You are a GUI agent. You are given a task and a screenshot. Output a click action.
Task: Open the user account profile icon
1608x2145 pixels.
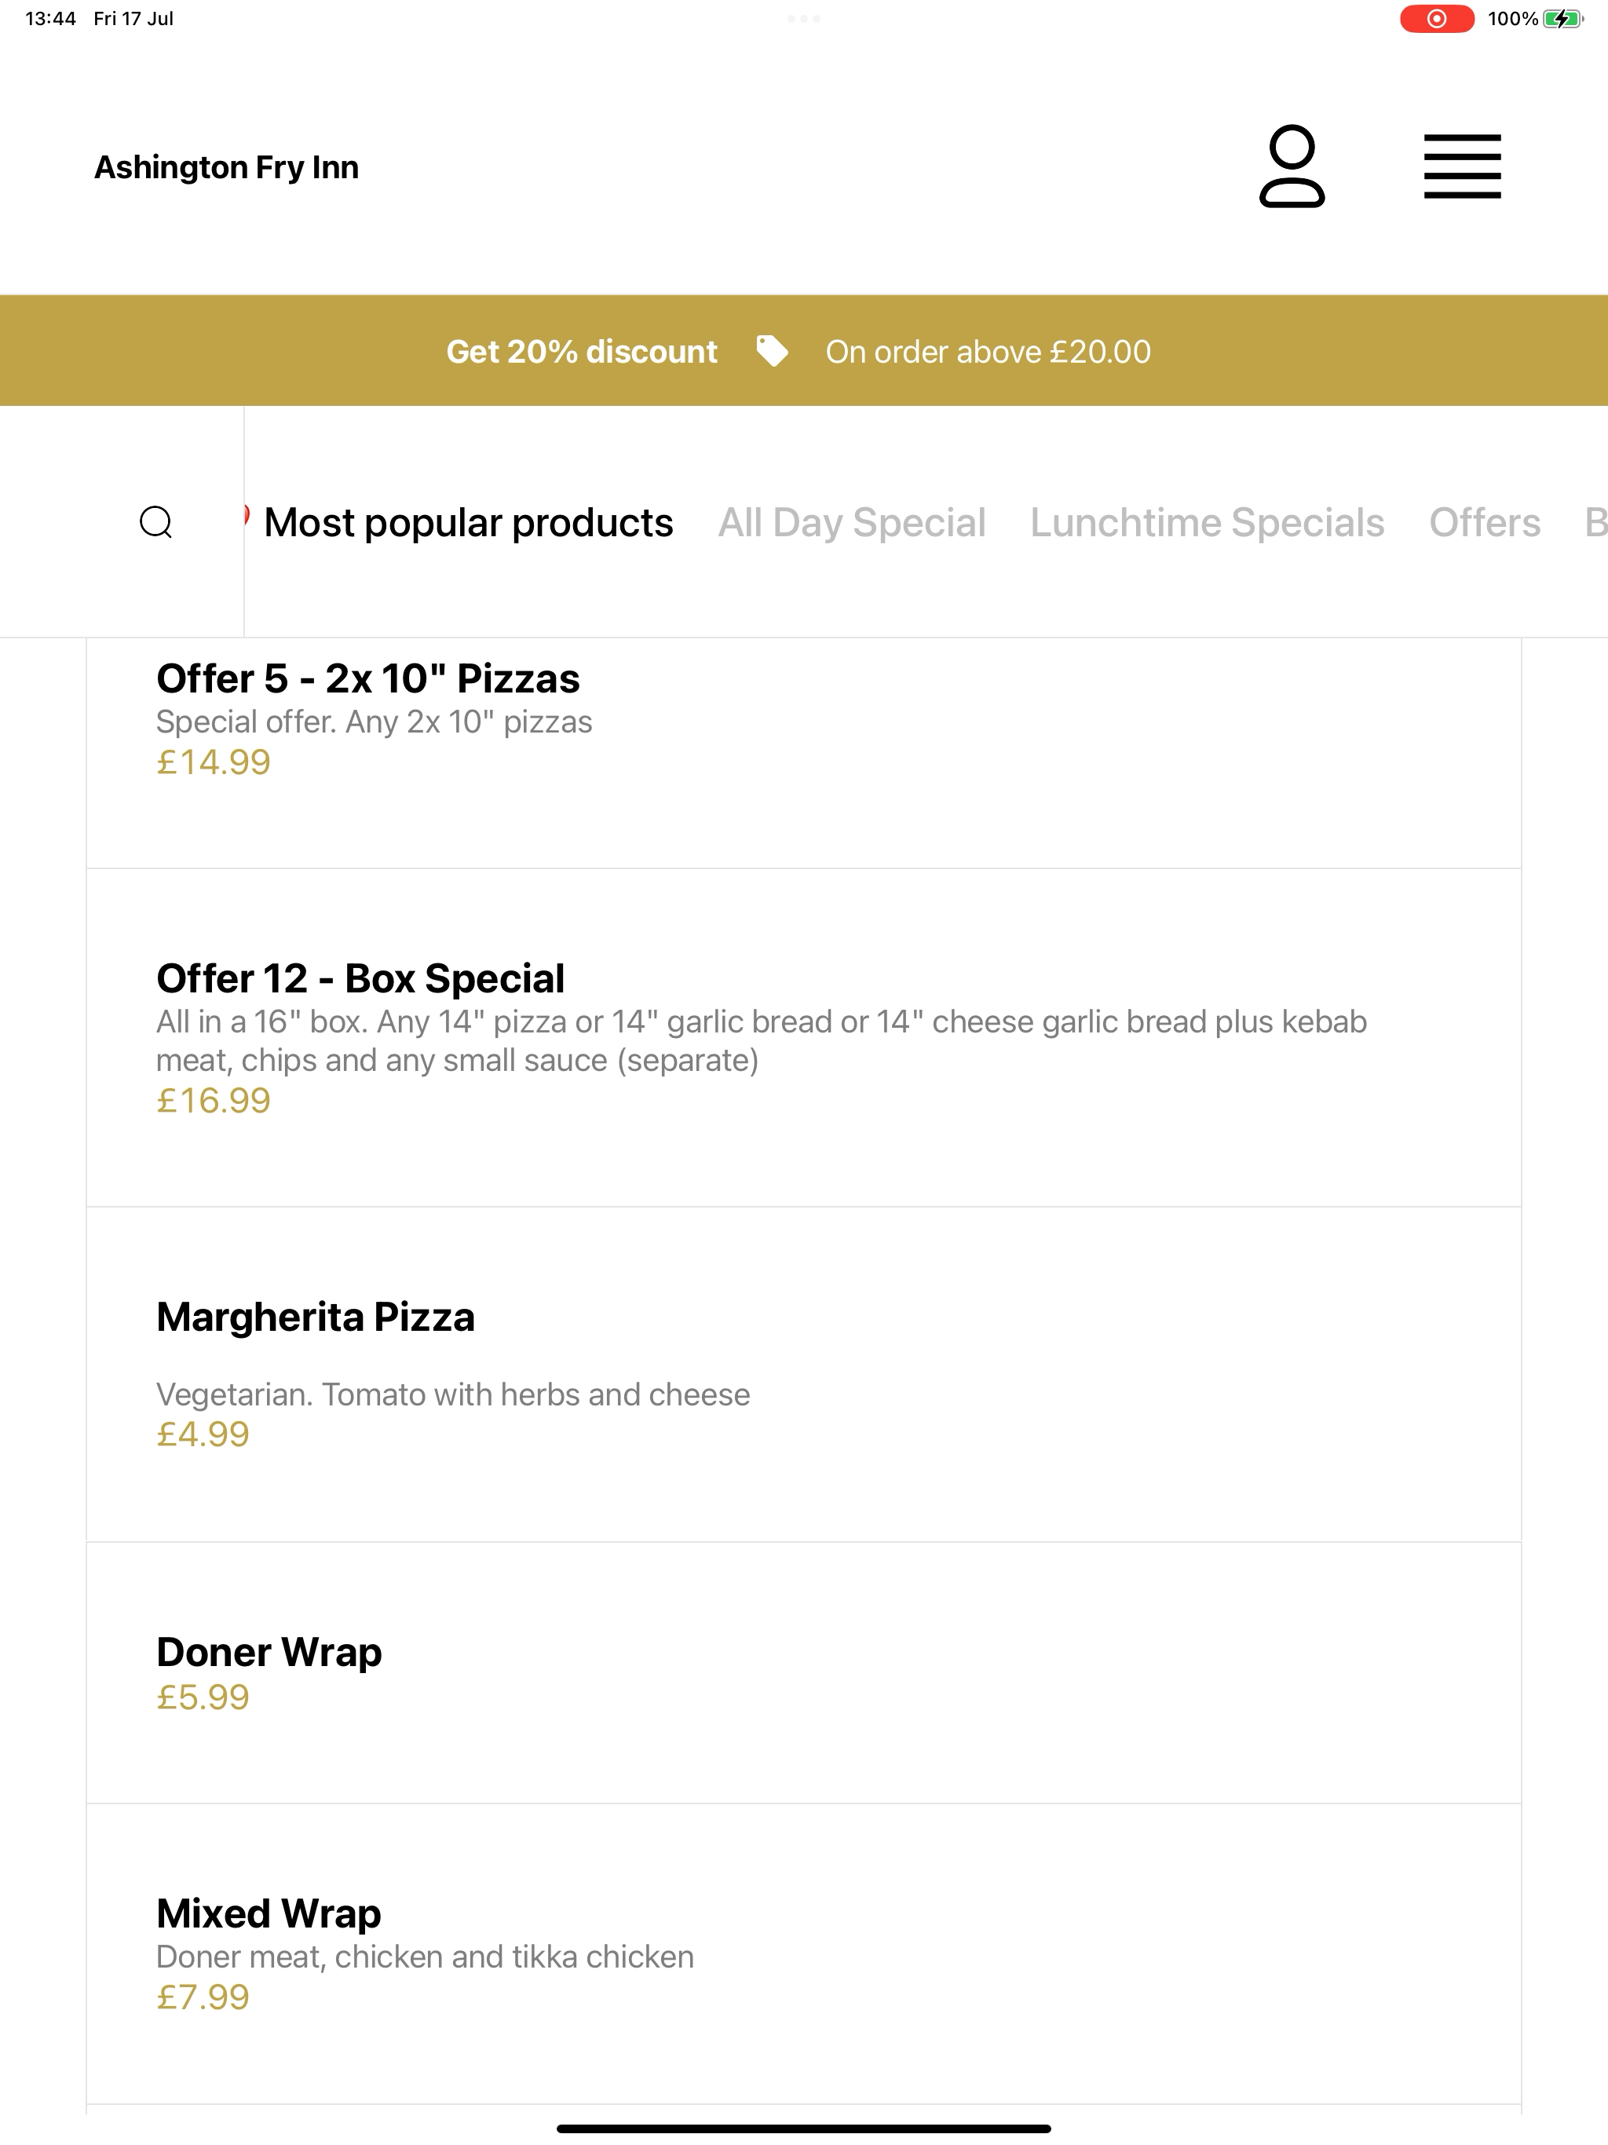(x=1292, y=166)
